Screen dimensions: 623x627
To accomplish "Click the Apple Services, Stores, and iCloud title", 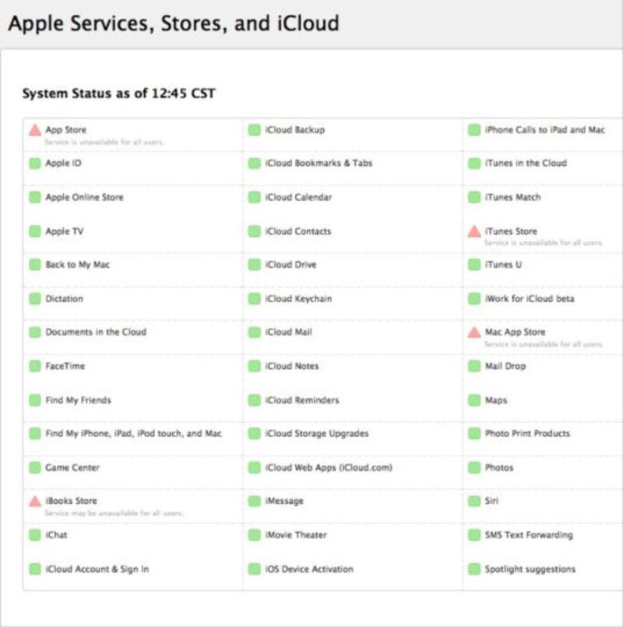I will tap(174, 23).
